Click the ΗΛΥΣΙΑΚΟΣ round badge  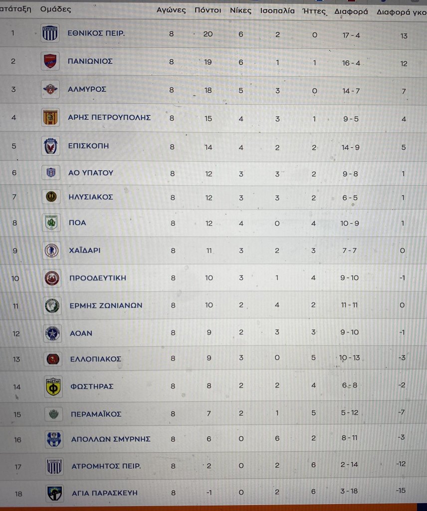tap(51, 197)
